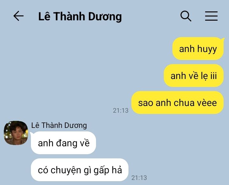Click the word 'đang' in white bubble

(67, 143)
